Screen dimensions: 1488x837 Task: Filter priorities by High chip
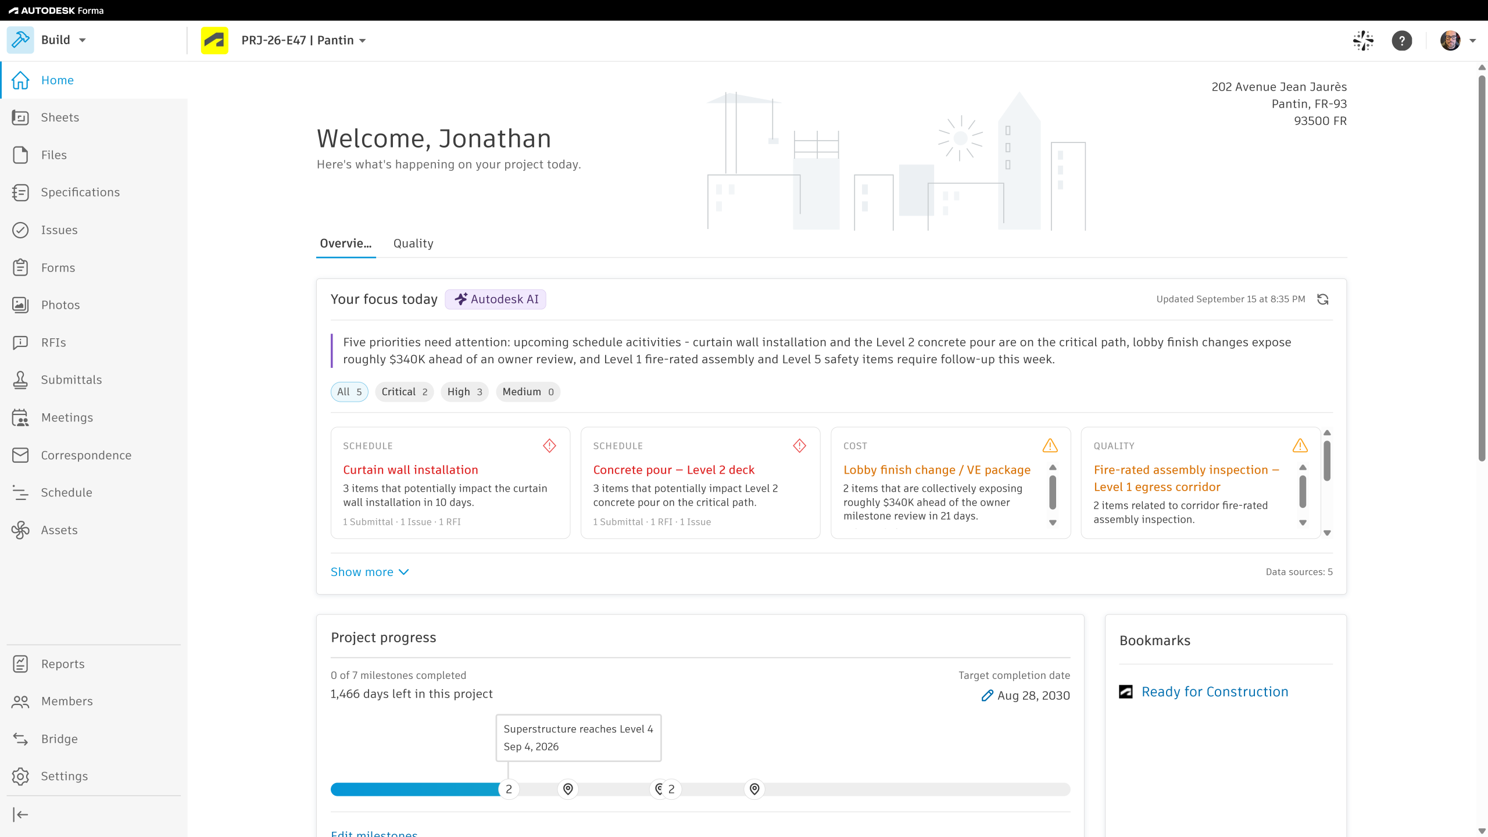tap(464, 392)
